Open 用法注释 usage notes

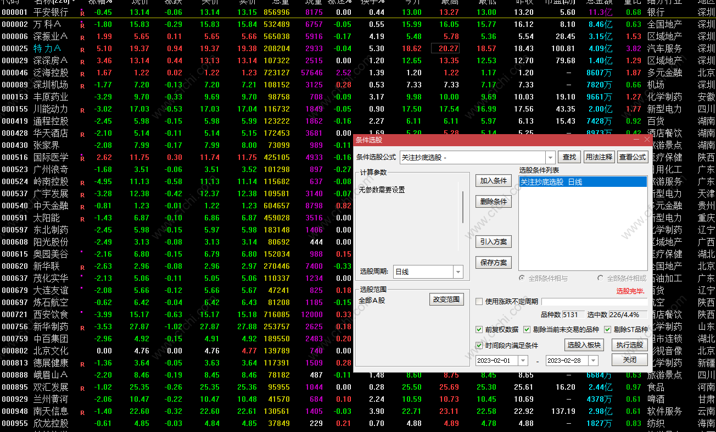point(598,157)
